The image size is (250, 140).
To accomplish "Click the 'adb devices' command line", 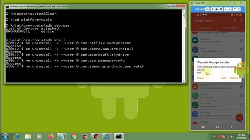I will (37, 26).
